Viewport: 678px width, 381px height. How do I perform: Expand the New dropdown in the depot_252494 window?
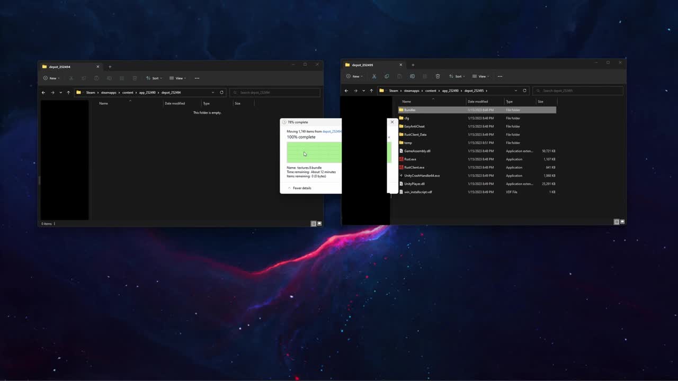tap(51, 78)
